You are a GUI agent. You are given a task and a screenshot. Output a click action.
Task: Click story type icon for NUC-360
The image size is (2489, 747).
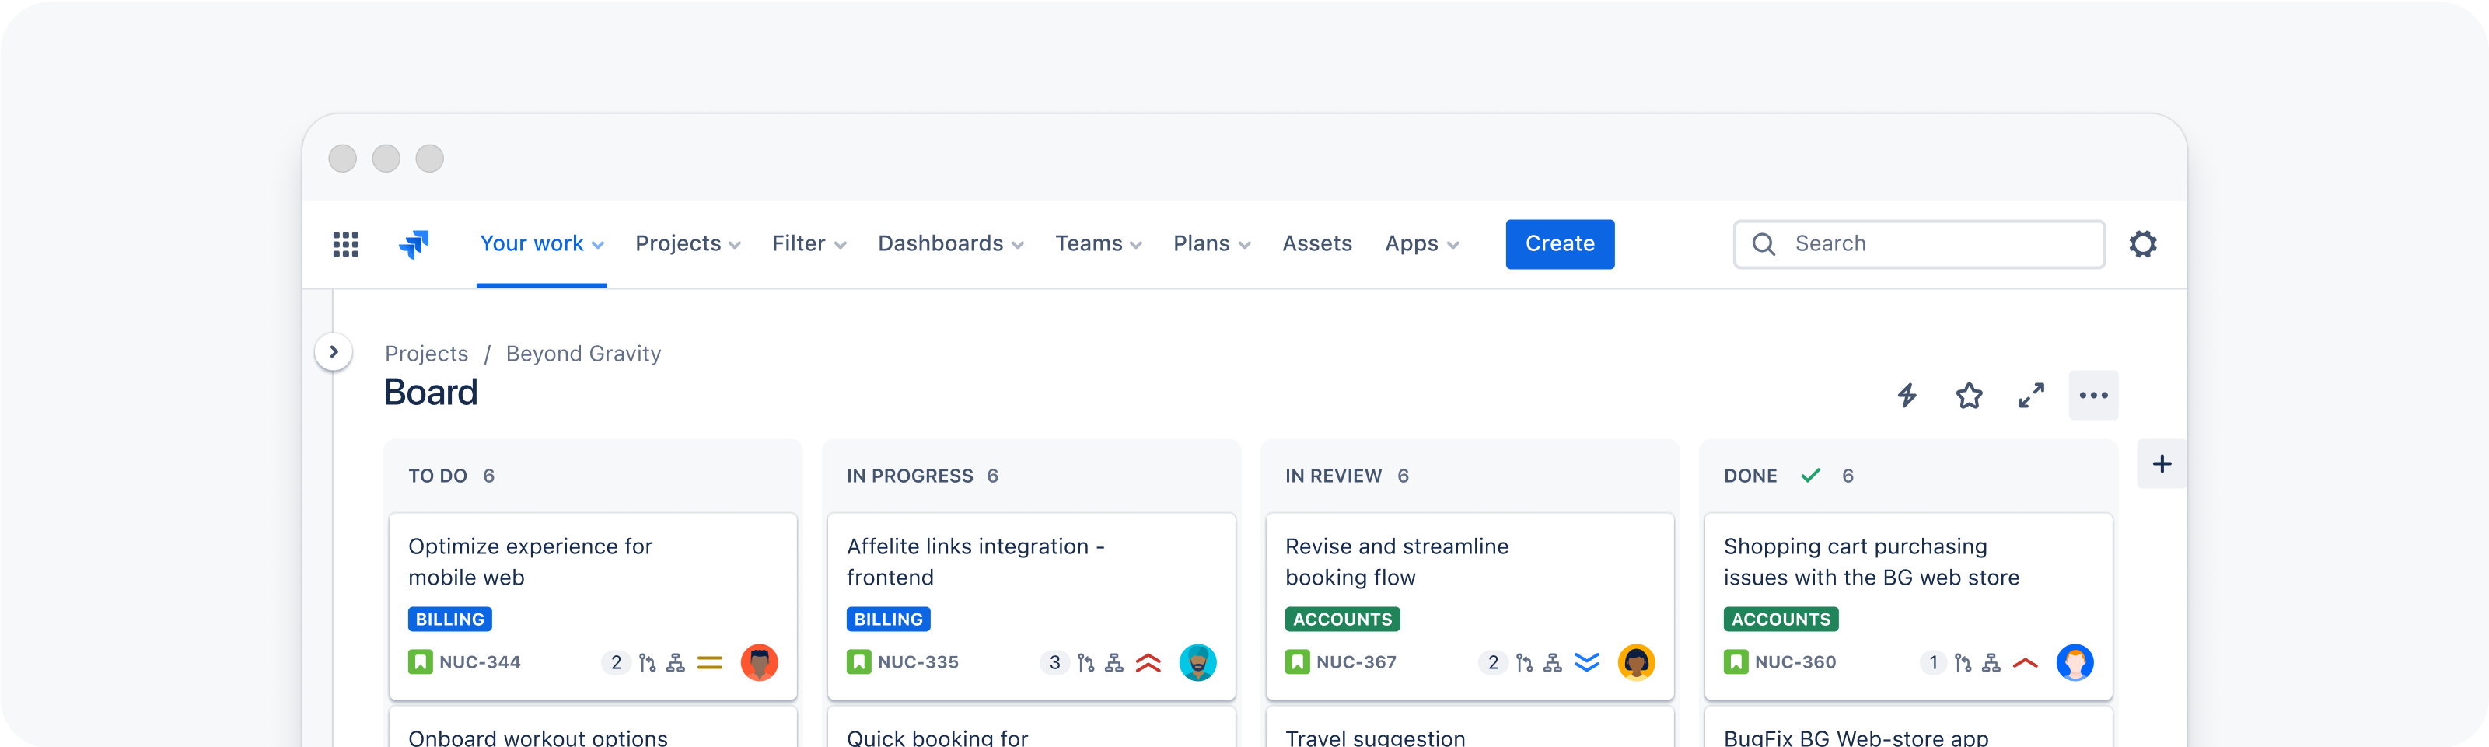click(x=1736, y=662)
